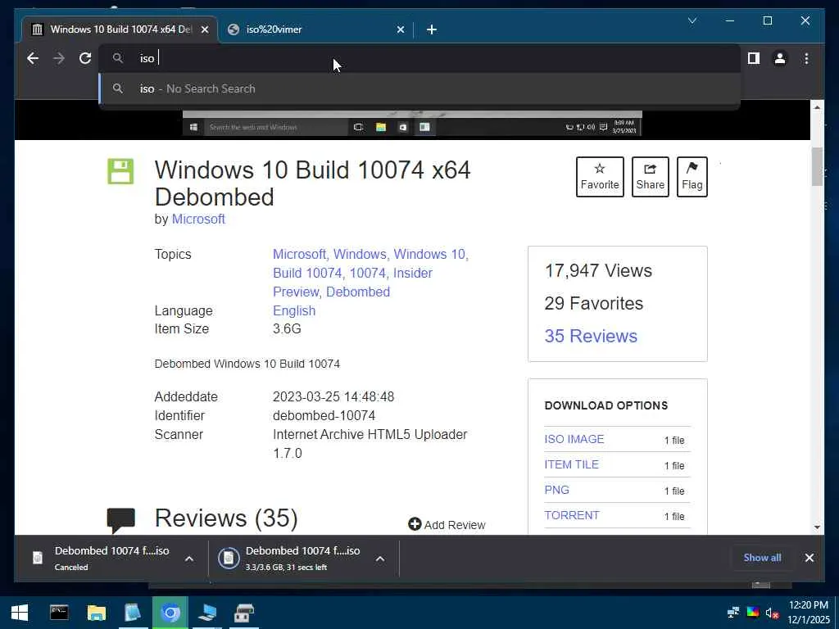Screen dimensions: 839x629
Task: Flag this item with Flag button
Action: (692, 177)
